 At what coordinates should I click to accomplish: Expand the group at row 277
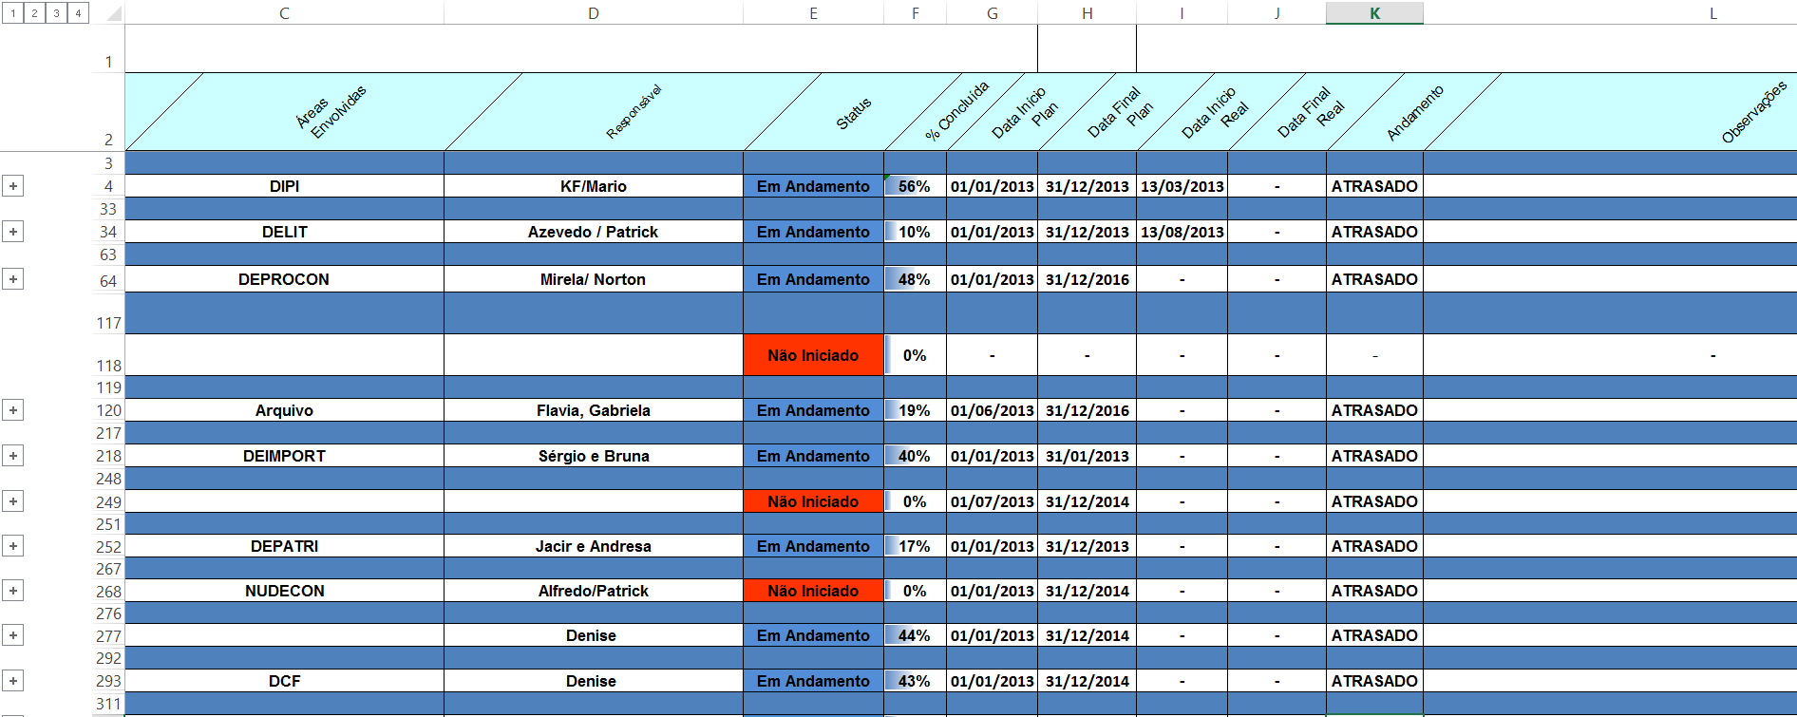[12, 635]
